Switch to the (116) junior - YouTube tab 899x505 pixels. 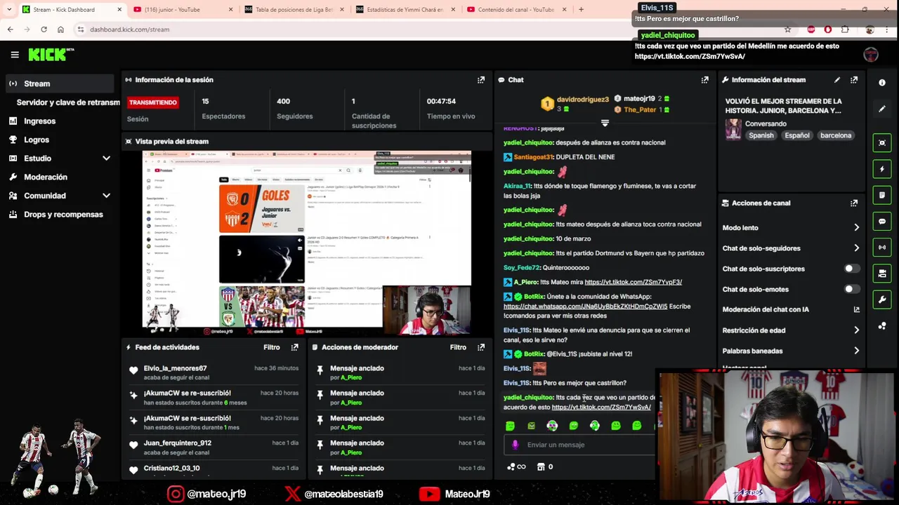181,10
